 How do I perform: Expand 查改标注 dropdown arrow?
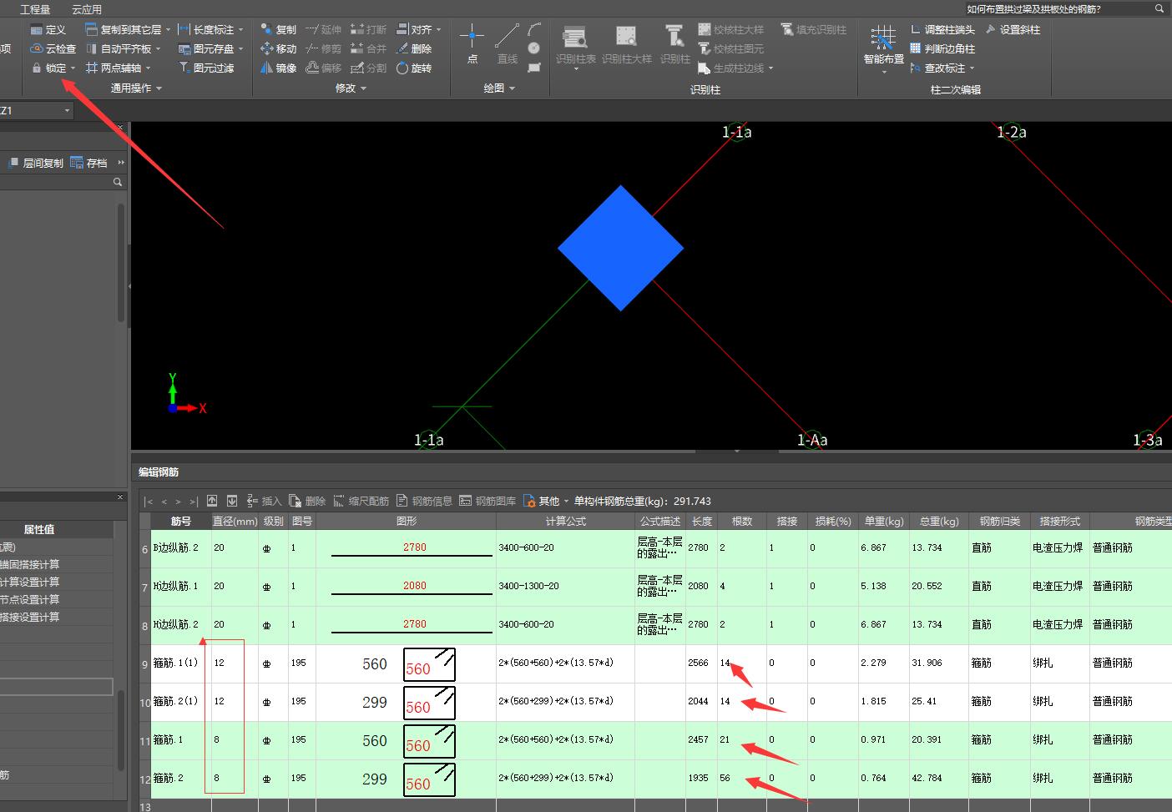pos(972,68)
